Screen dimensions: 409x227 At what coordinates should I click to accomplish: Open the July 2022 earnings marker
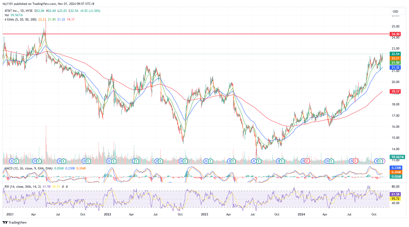coord(160,161)
